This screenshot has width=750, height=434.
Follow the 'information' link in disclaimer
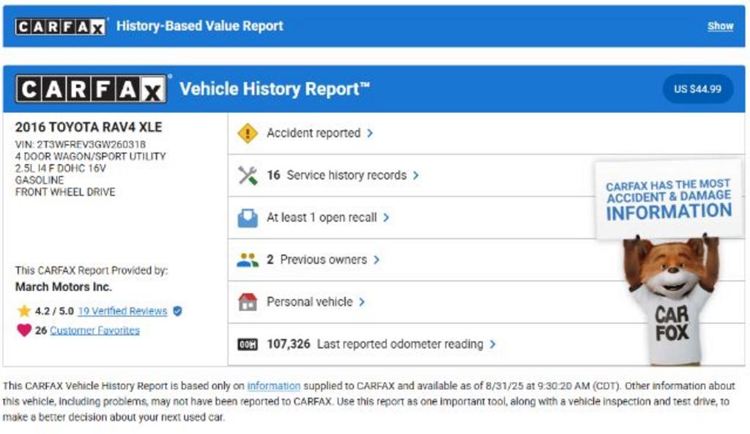pyautogui.click(x=273, y=386)
